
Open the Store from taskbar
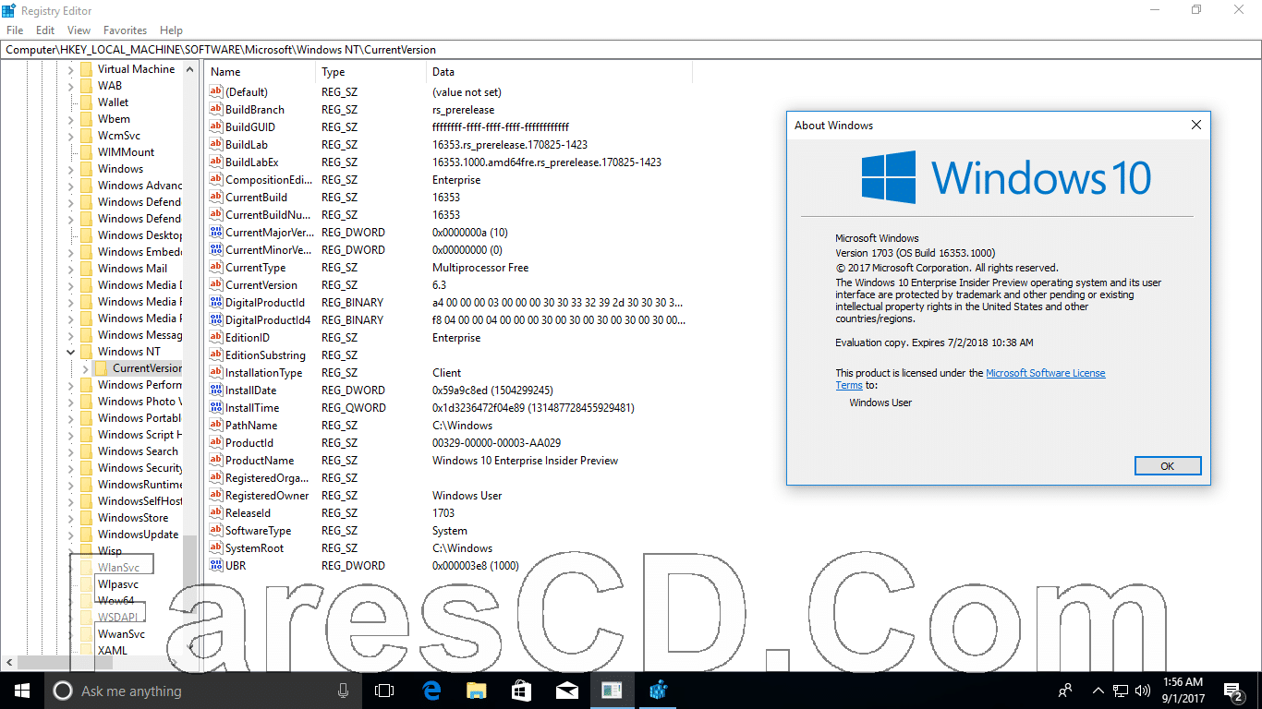[x=521, y=691]
